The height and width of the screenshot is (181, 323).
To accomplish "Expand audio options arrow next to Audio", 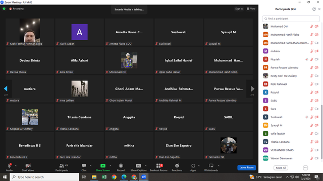I will pos(16,165).
